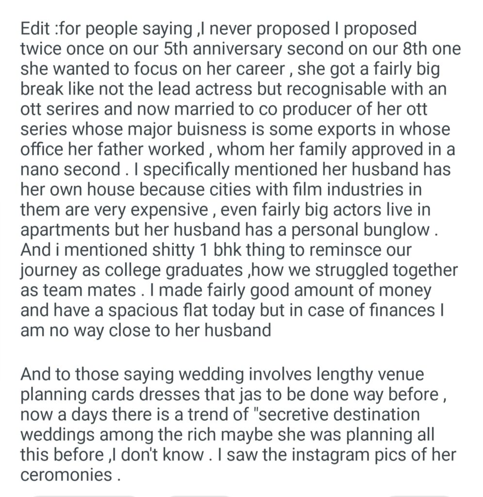
Task: Click the word "Edit" at post start
Action: tap(35, 29)
